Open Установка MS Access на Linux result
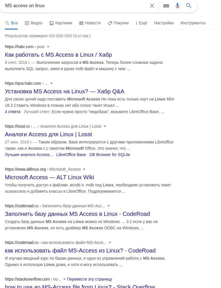The width and height of the screenshot is (221, 288). (64, 91)
